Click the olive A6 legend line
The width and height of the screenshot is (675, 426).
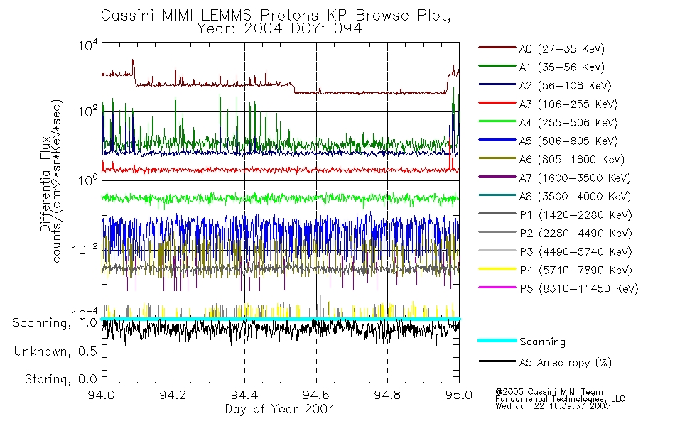click(497, 158)
